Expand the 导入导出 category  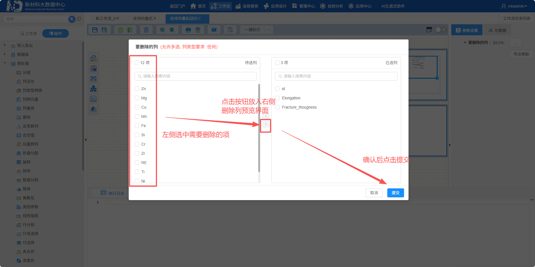pyautogui.click(x=5, y=45)
